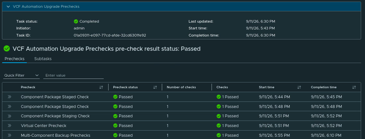Click the green Completed task status icon

[76, 21]
